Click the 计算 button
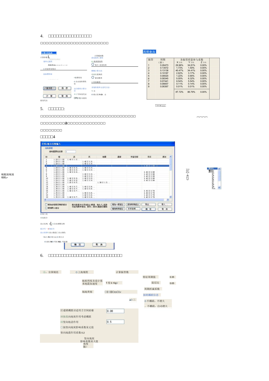 pos(50,96)
